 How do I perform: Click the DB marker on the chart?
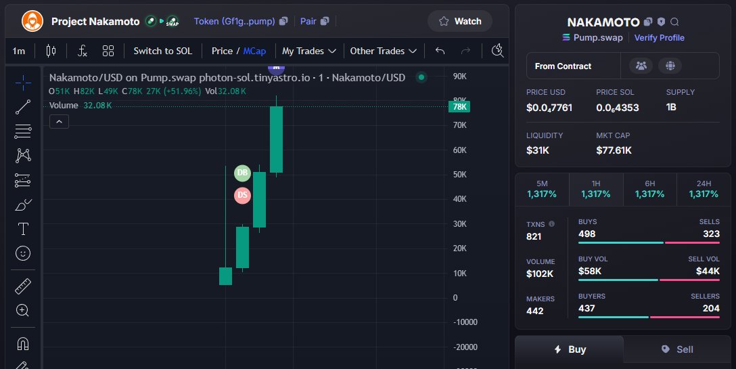(x=242, y=173)
